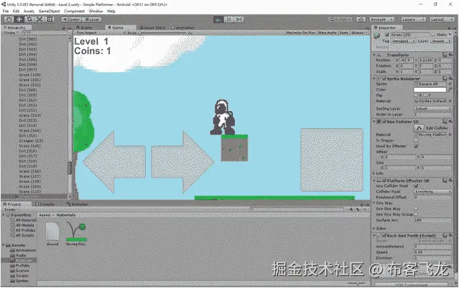Screen dimensions: 459x288
Task: Open Sprite Renderer help book icon
Action: click(x=445, y=78)
